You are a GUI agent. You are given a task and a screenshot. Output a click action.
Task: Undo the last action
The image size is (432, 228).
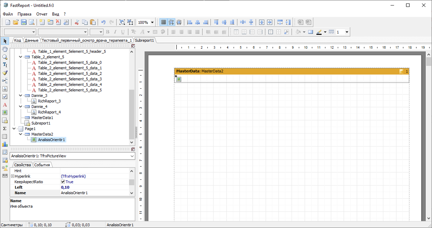tap(103, 22)
